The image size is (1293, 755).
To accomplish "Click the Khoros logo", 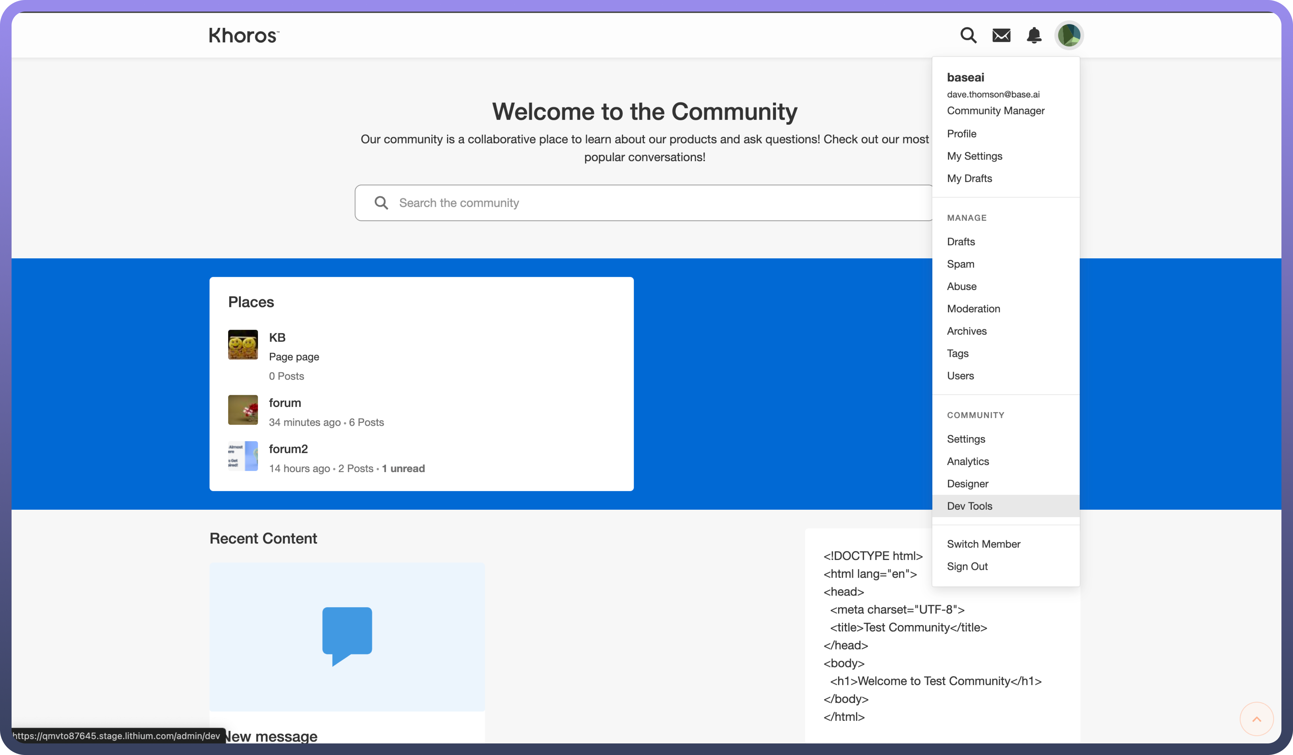I will (x=244, y=35).
